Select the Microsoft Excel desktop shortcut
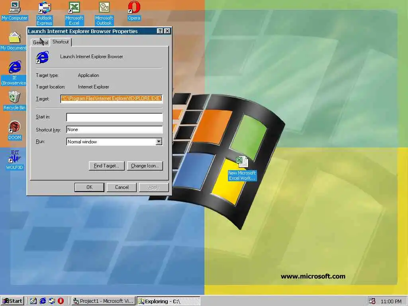Viewport: 408px width, 306px height. click(x=74, y=14)
